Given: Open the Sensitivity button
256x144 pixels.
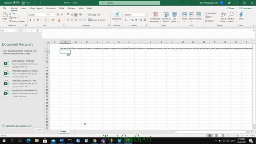Looking at the screenshot, I should click(116, 17).
